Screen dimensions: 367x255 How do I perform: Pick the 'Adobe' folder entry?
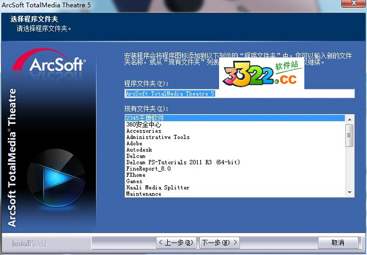[x=235, y=144]
